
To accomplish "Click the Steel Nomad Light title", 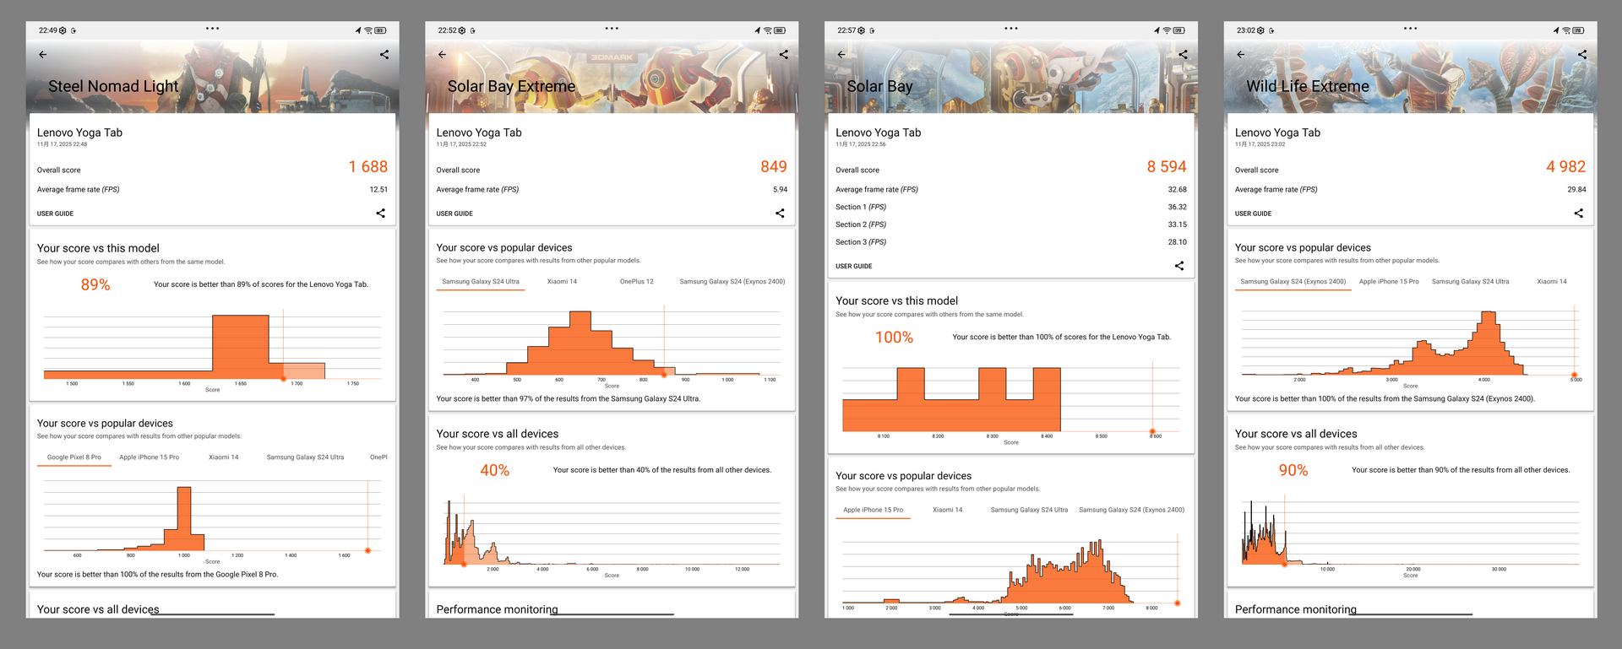I will (x=113, y=86).
